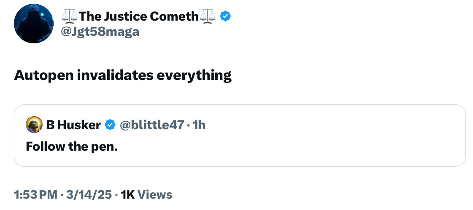Click the scales emoji after the display name
The height and width of the screenshot is (210, 473).
pyautogui.click(x=207, y=16)
